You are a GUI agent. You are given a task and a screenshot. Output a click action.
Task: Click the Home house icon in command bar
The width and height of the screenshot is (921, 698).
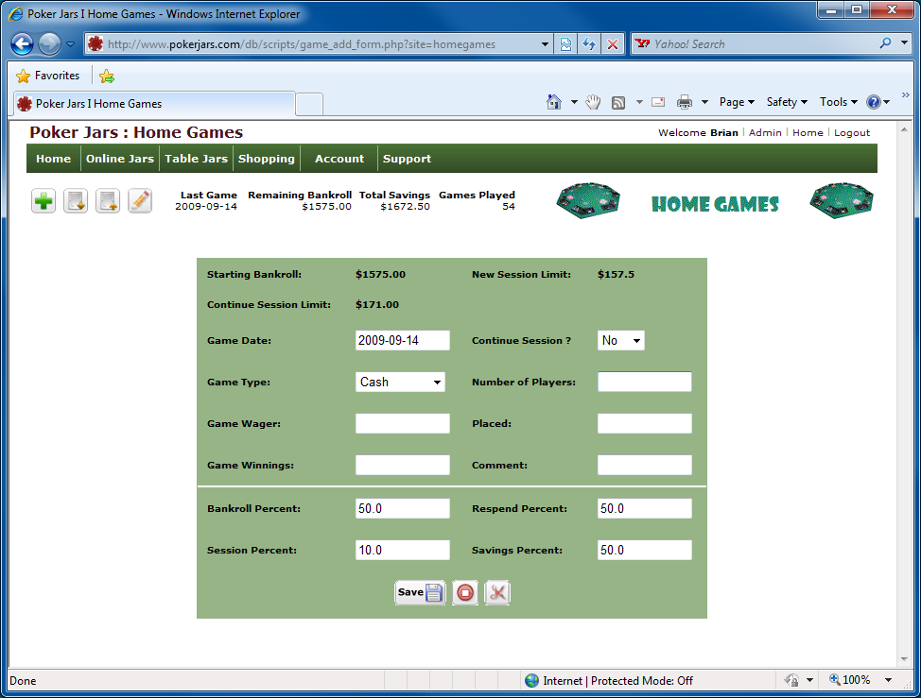click(554, 102)
